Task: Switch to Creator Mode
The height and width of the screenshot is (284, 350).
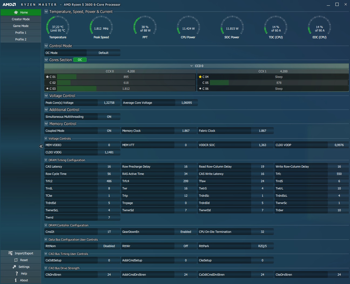Action: pyautogui.click(x=21, y=19)
